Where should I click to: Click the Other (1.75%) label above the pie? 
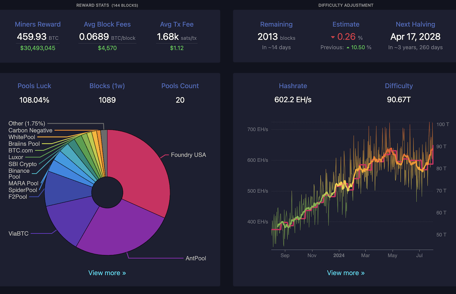tap(26, 123)
